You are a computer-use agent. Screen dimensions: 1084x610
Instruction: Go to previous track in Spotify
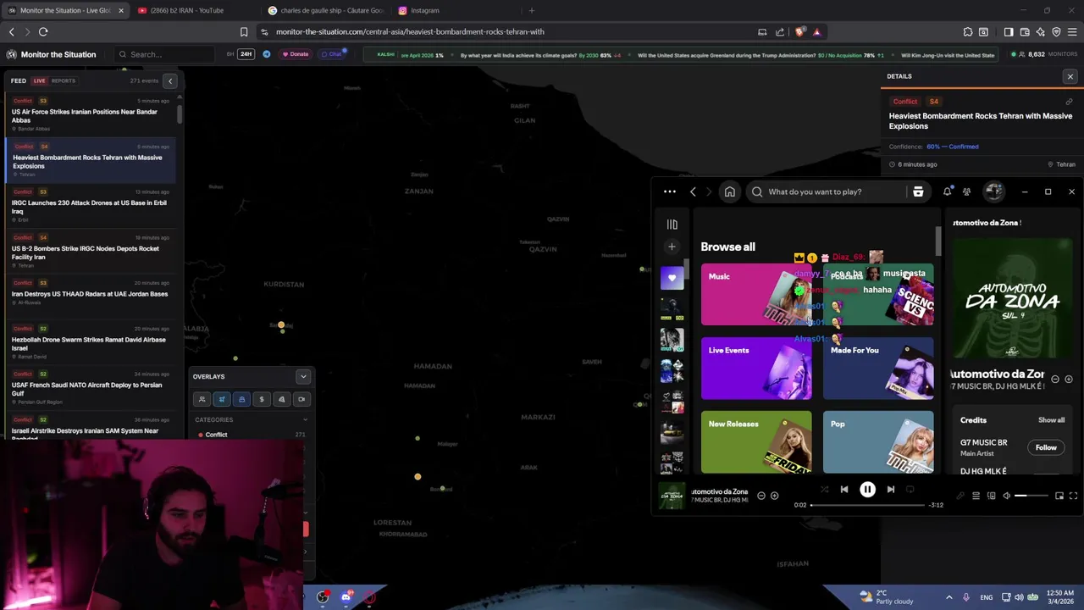844,489
